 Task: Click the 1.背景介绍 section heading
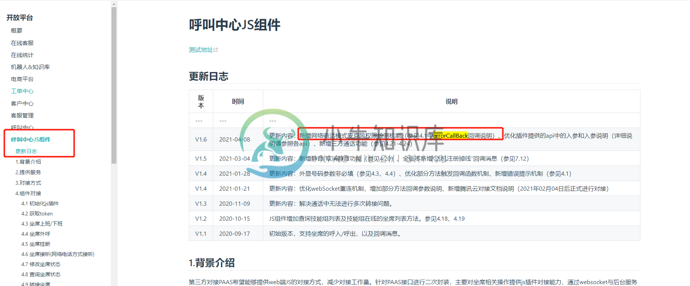pyautogui.click(x=212, y=263)
